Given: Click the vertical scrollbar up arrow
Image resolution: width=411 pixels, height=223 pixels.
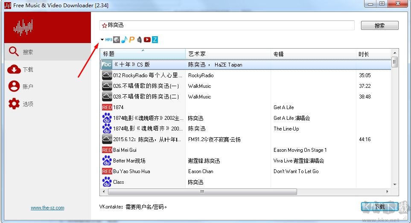Looking at the screenshot, I should tap(395, 53).
